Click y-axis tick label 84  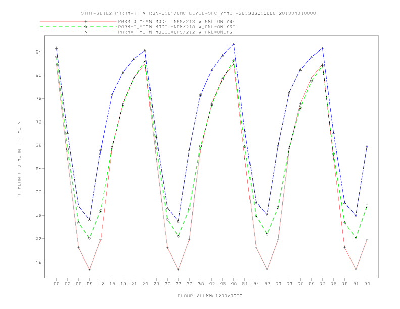coord(38,52)
